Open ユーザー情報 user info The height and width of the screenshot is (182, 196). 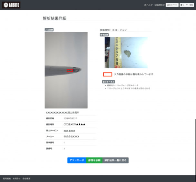[186, 5]
